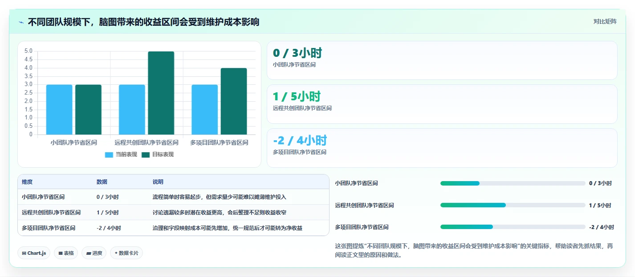Click the blue 当前表现 bar for 小团队净节省区间
Image resolution: width=635 pixels, height=277 pixels.
59,110
